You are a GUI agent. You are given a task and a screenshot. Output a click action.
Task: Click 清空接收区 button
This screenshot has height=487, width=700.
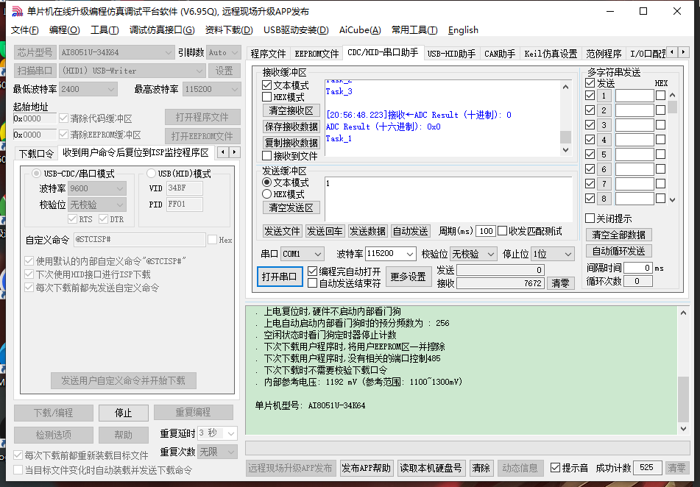click(x=291, y=110)
